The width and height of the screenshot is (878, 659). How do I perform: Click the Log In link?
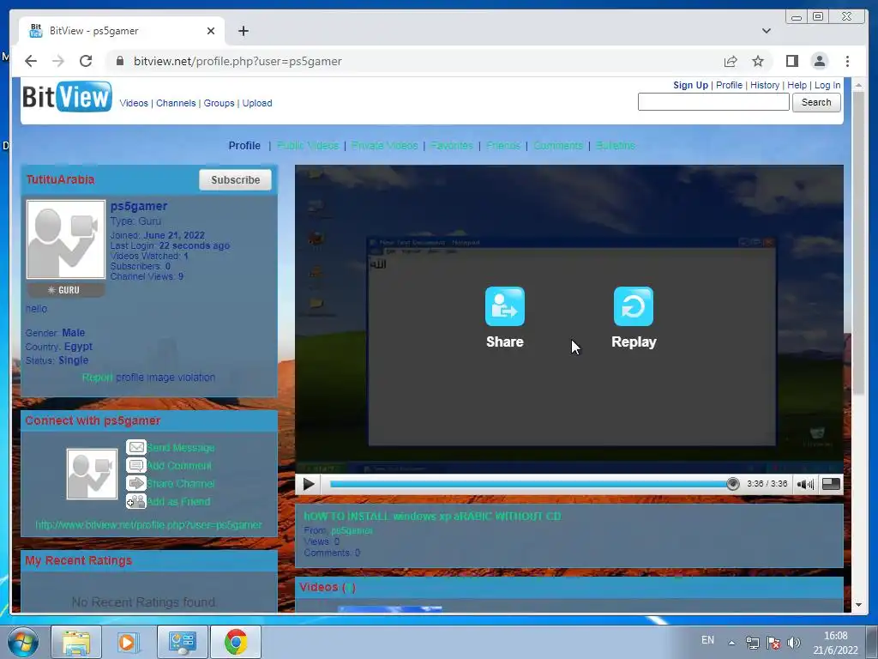(827, 85)
